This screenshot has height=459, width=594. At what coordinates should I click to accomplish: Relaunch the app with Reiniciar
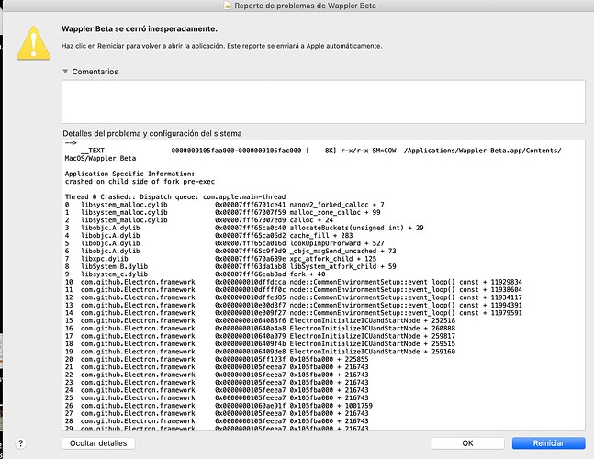tap(546, 442)
